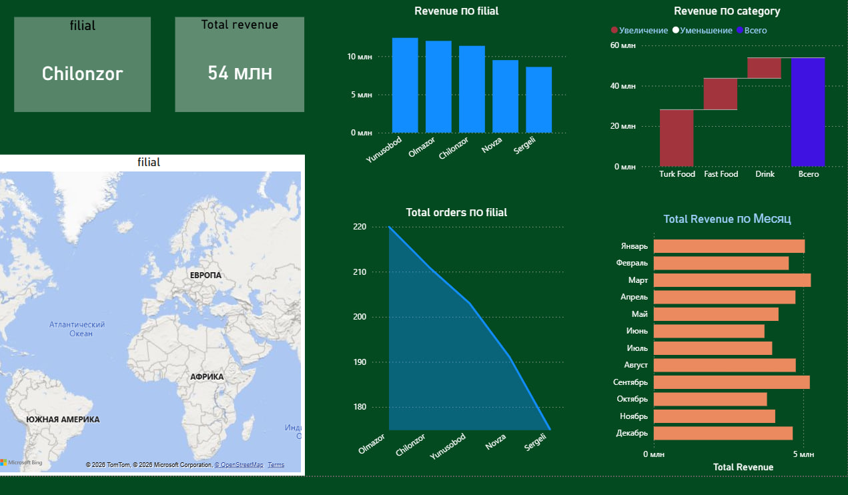Image resolution: width=848 pixels, height=495 pixels.
Task: Click the Всего legend blue marker
Action: [739, 31]
